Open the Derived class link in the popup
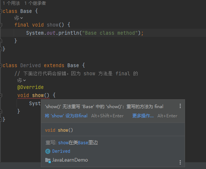 pyautogui.click(x=61, y=151)
